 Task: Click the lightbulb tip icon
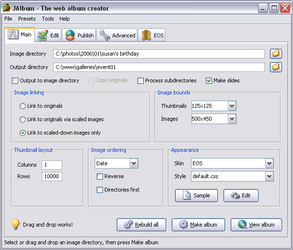[x=15, y=224]
